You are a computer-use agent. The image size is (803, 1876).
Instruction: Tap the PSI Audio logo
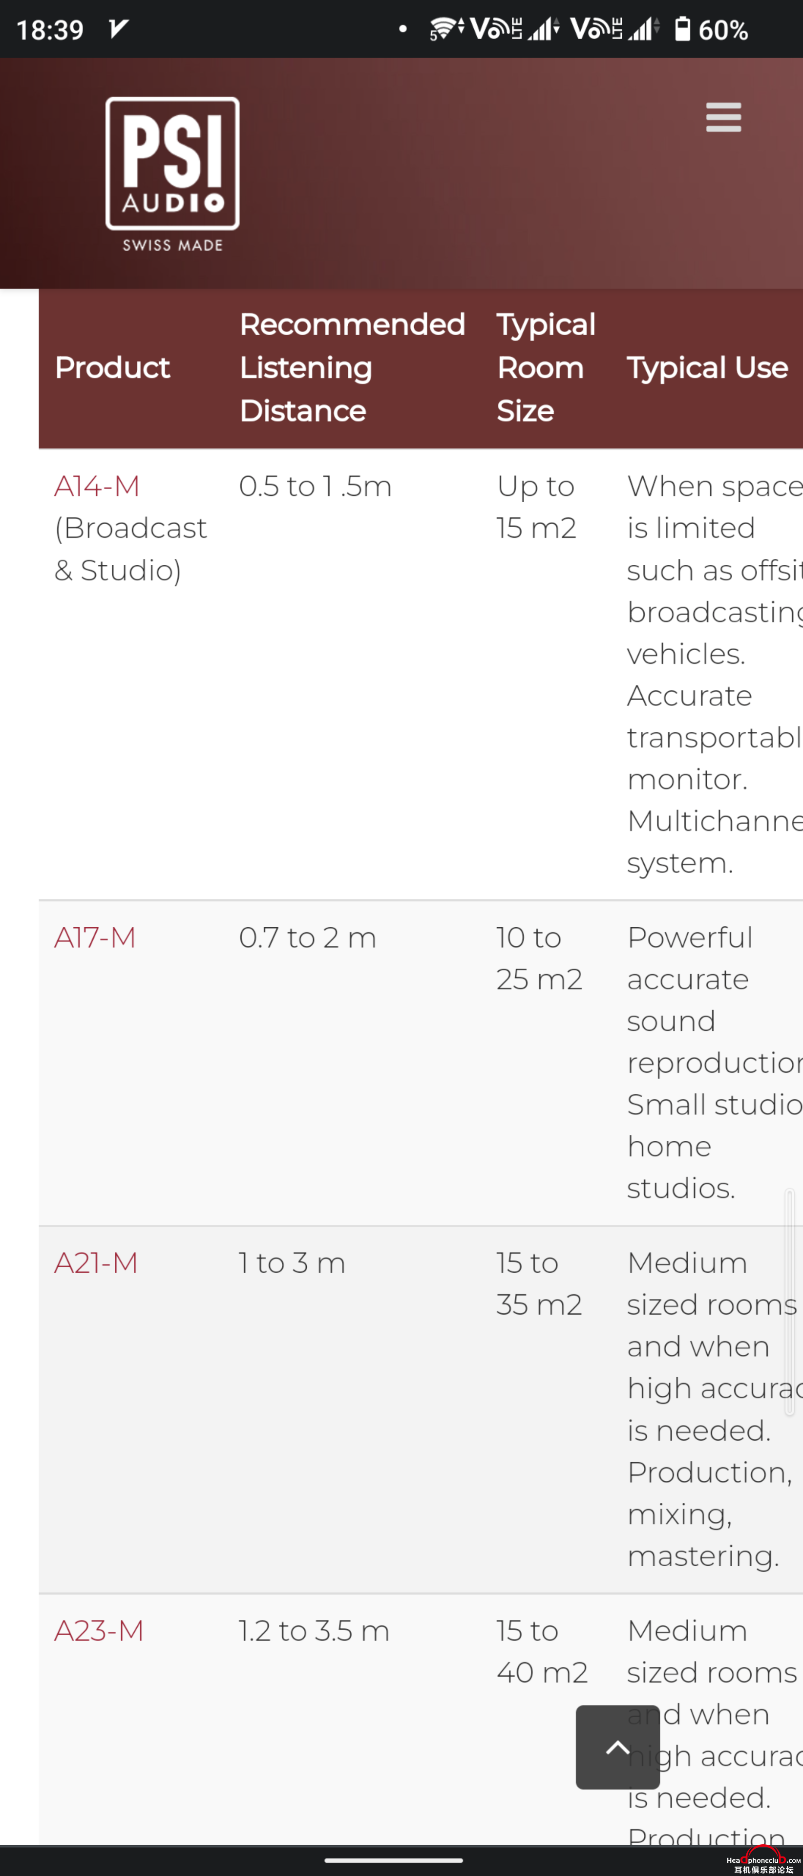point(172,174)
